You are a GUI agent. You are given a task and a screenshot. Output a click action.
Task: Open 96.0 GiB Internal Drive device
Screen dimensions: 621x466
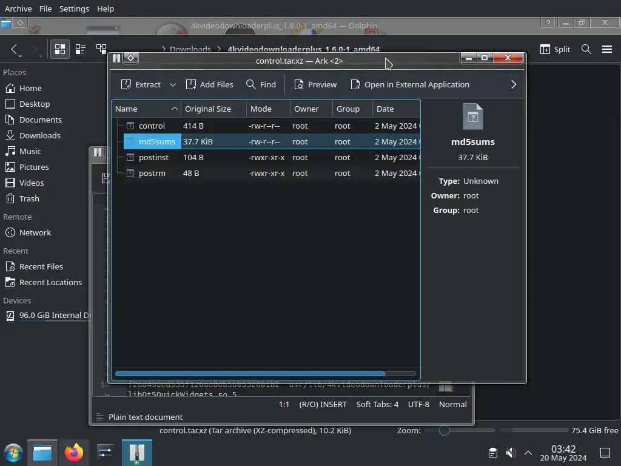pos(47,316)
